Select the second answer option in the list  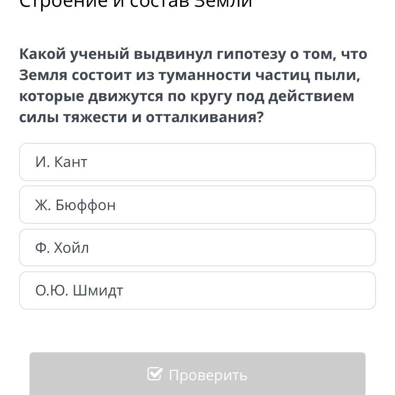pyautogui.click(x=197, y=205)
